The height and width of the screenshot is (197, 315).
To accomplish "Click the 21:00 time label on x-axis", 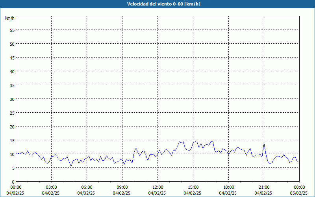I will pos(264,188).
